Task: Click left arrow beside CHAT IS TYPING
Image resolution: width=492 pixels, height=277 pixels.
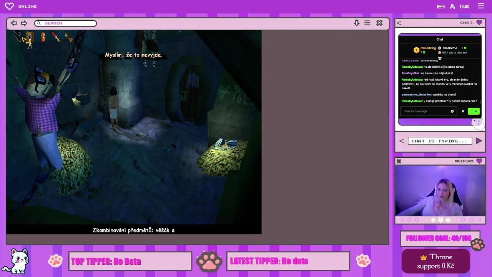Action: point(401,141)
